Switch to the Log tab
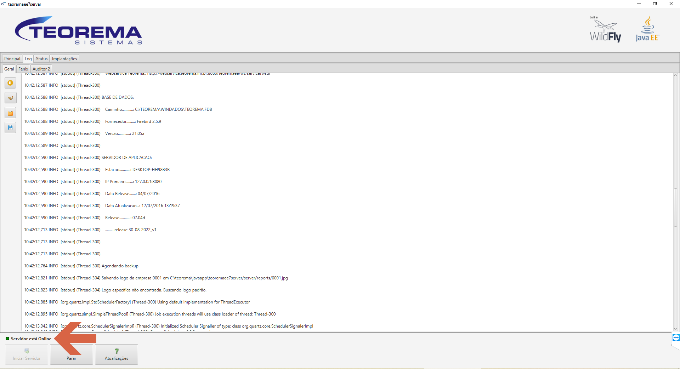Image resolution: width=680 pixels, height=369 pixels. click(28, 59)
